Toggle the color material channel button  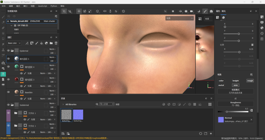221,81
